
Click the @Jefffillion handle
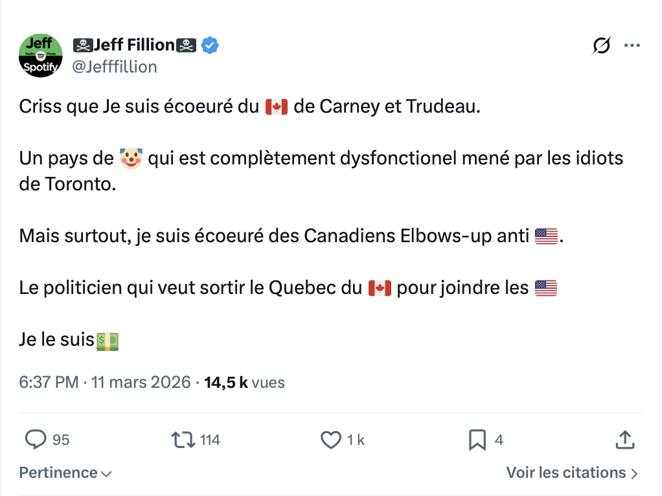(x=115, y=67)
